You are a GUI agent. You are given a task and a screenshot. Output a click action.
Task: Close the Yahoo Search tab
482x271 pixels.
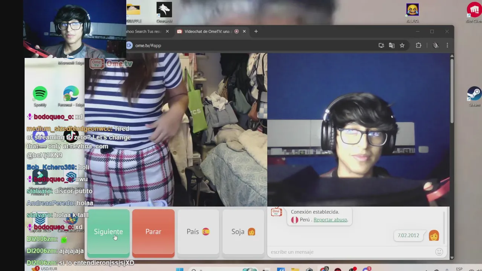click(x=167, y=32)
